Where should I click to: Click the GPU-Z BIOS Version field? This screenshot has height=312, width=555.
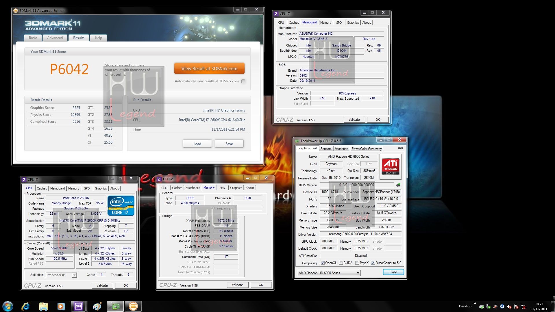pyautogui.click(x=356, y=185)
